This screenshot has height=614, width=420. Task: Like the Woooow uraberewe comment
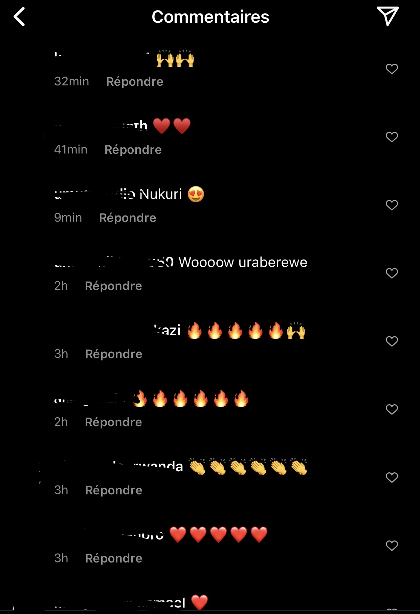pyautogui.click(x=392, y=273)
